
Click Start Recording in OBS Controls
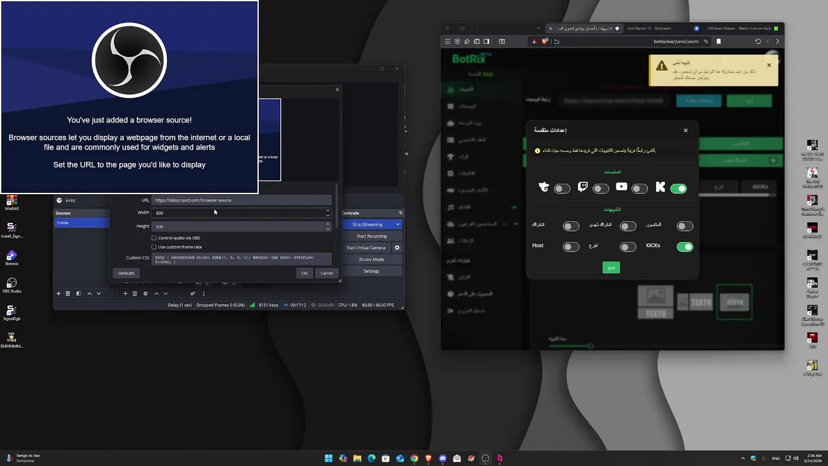[x=371, y=236]
